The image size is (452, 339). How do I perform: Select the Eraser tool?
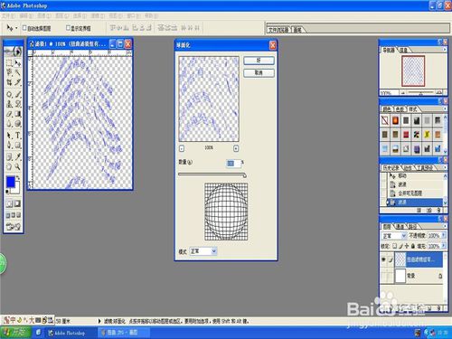(9, 114)
